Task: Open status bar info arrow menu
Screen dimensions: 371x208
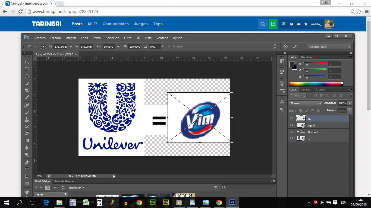Action: [x=114, y=176]
